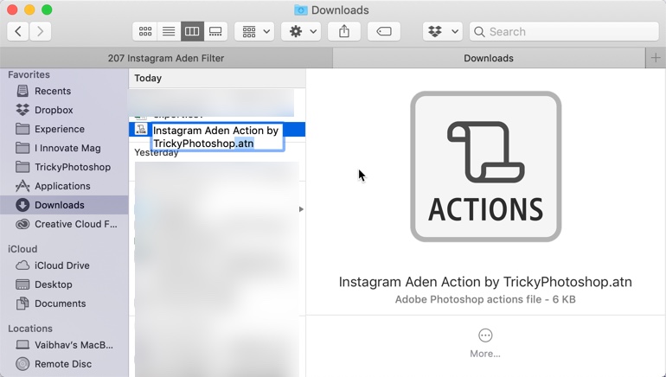Click the Today group header
Screen dimensions: 666x377
pyautogui.click(x=148, y=78)
